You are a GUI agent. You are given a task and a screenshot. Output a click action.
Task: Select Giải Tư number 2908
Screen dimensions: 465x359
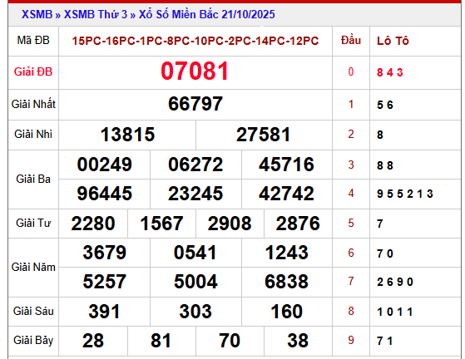click(230, 224)
